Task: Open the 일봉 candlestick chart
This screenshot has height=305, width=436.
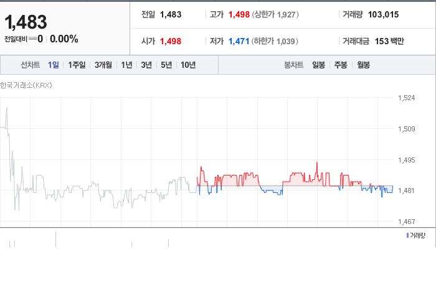Action: [x=318, y=65]
